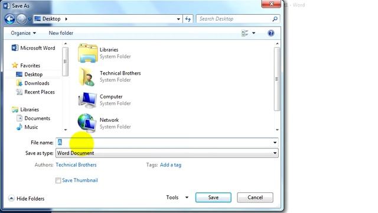Screen dimensions: 378x213
Task: Click Add a tag link
Action: pos(171,164)
